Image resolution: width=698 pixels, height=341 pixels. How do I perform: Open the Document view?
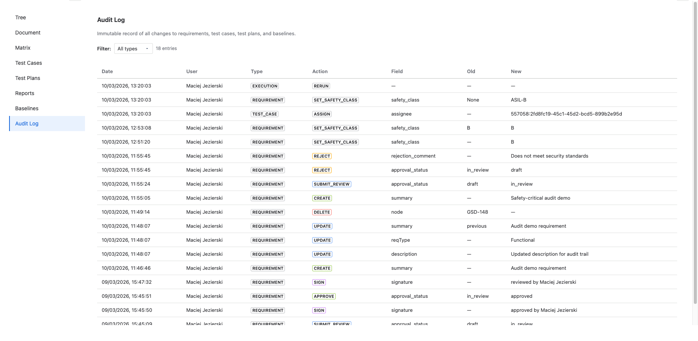pyautogui.click(x=28, y=33)
